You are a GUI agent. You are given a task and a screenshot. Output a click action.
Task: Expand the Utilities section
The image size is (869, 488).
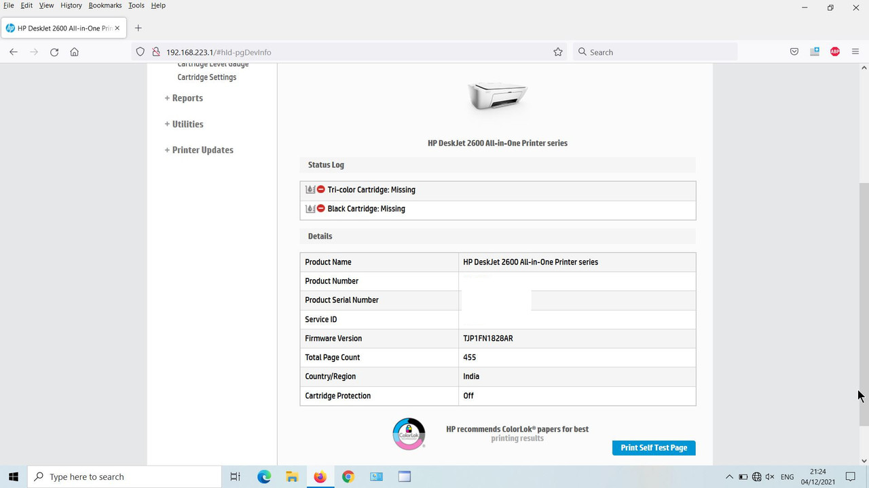[x=184, y=124]
